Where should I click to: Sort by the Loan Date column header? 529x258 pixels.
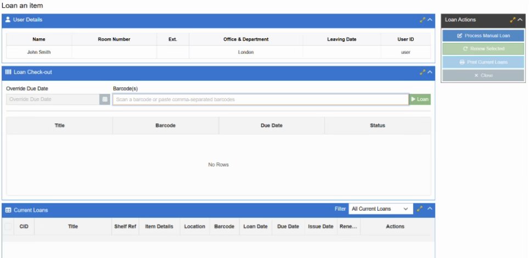pyautogui.click(x=255, y=226)
